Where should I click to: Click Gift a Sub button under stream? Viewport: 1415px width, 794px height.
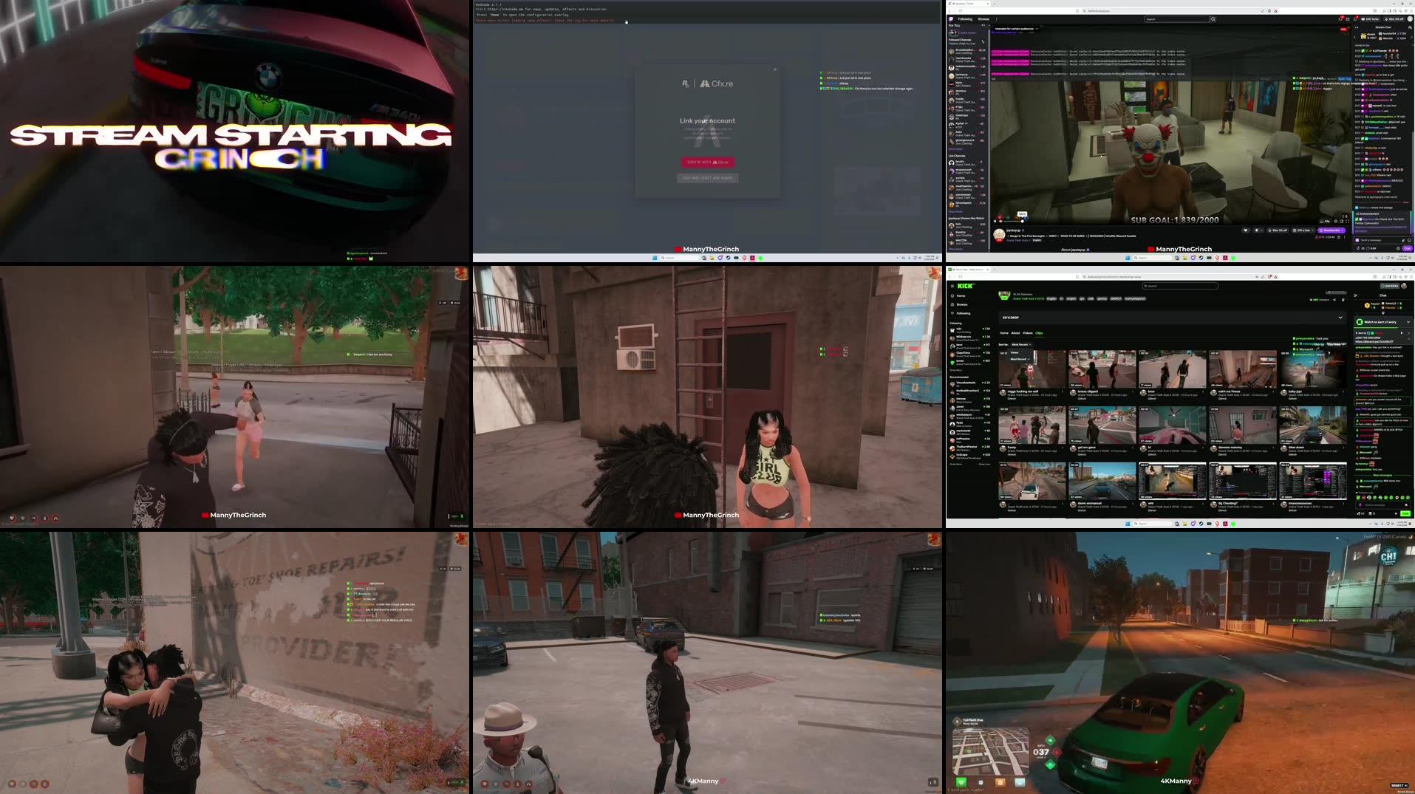click(x=1303, y=230)
